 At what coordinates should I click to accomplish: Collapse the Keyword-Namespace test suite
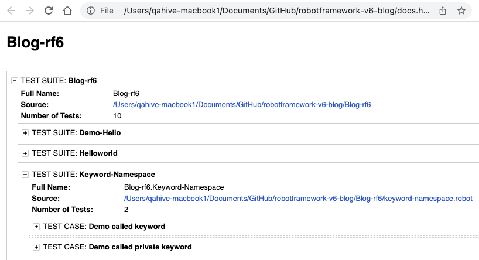[25, 175]
